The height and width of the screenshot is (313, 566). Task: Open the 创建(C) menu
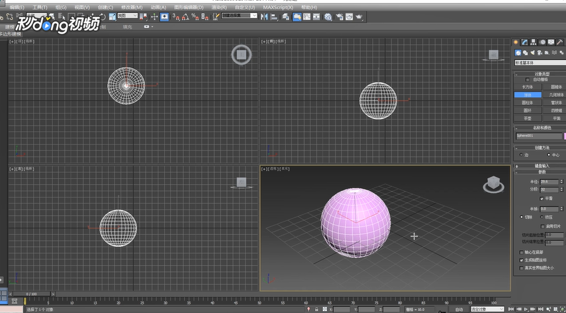pos(105,7)
